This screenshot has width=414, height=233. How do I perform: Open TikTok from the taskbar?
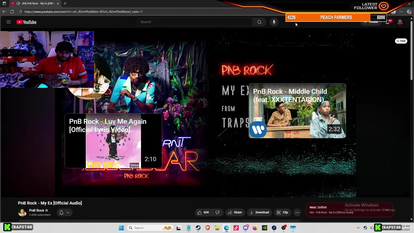(236, 228)
